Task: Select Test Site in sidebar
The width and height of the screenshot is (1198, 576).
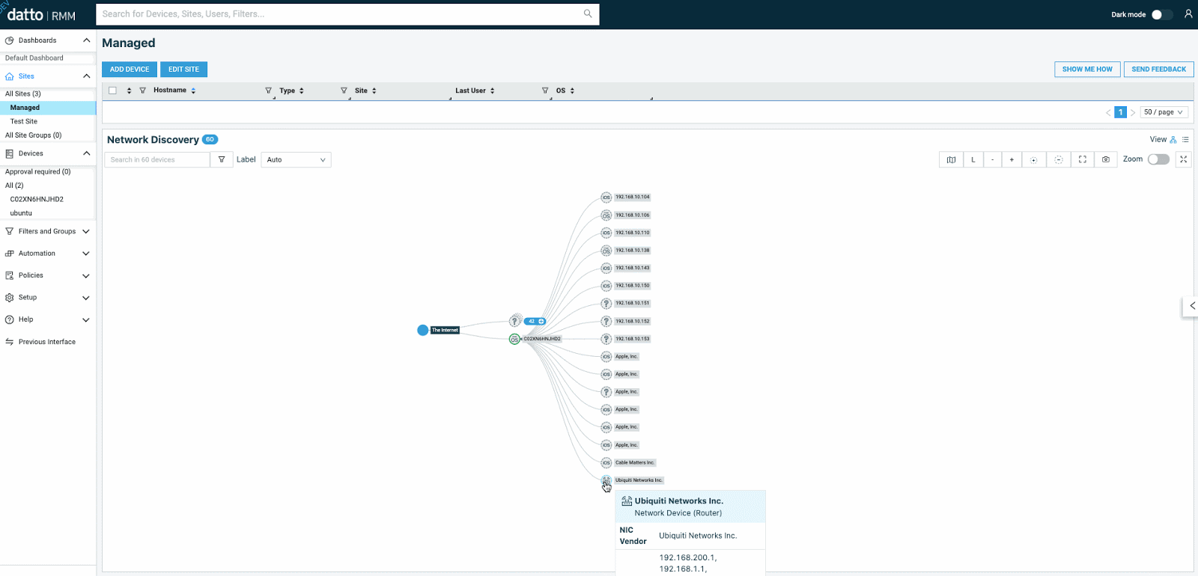Action: (x=24, y=122)
